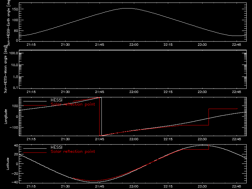The width and height of the screenshot is (252, 189).
Task: Select red Solar reflection point label in Latitude plot
Action: pyautogui.click(x=73, y=152)
